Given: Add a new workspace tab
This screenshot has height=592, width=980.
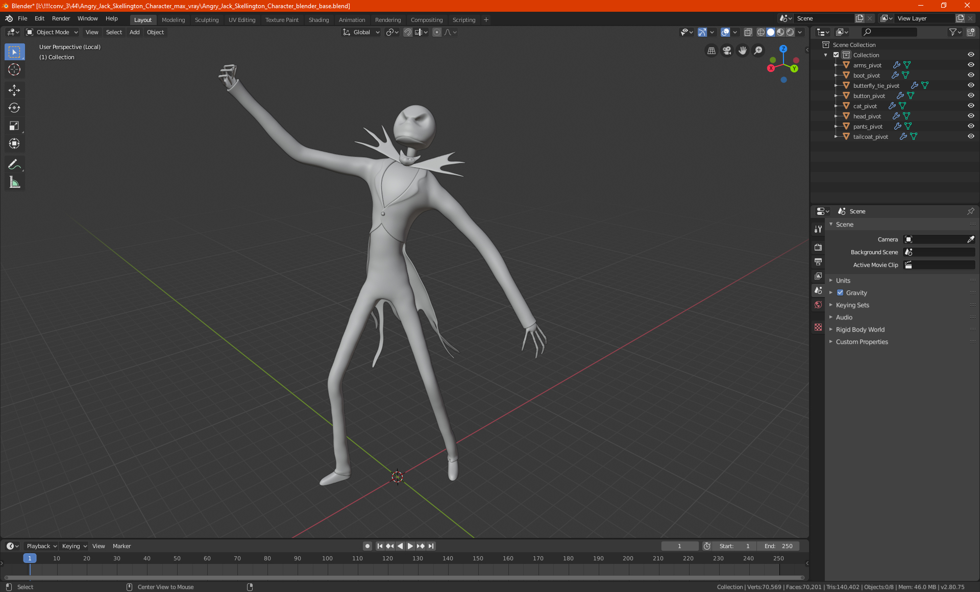Looking at the screenshot, I should click(x=486, y=20).
